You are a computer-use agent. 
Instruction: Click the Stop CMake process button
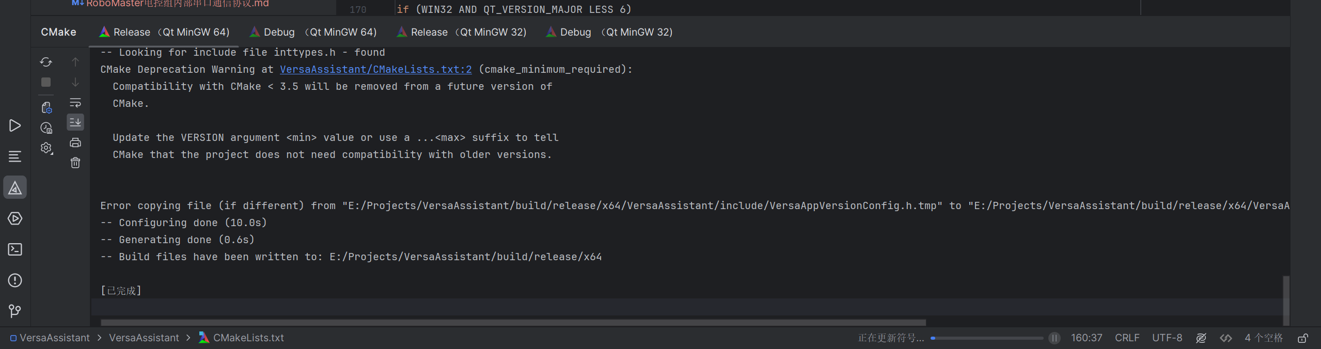coord(46,82)
